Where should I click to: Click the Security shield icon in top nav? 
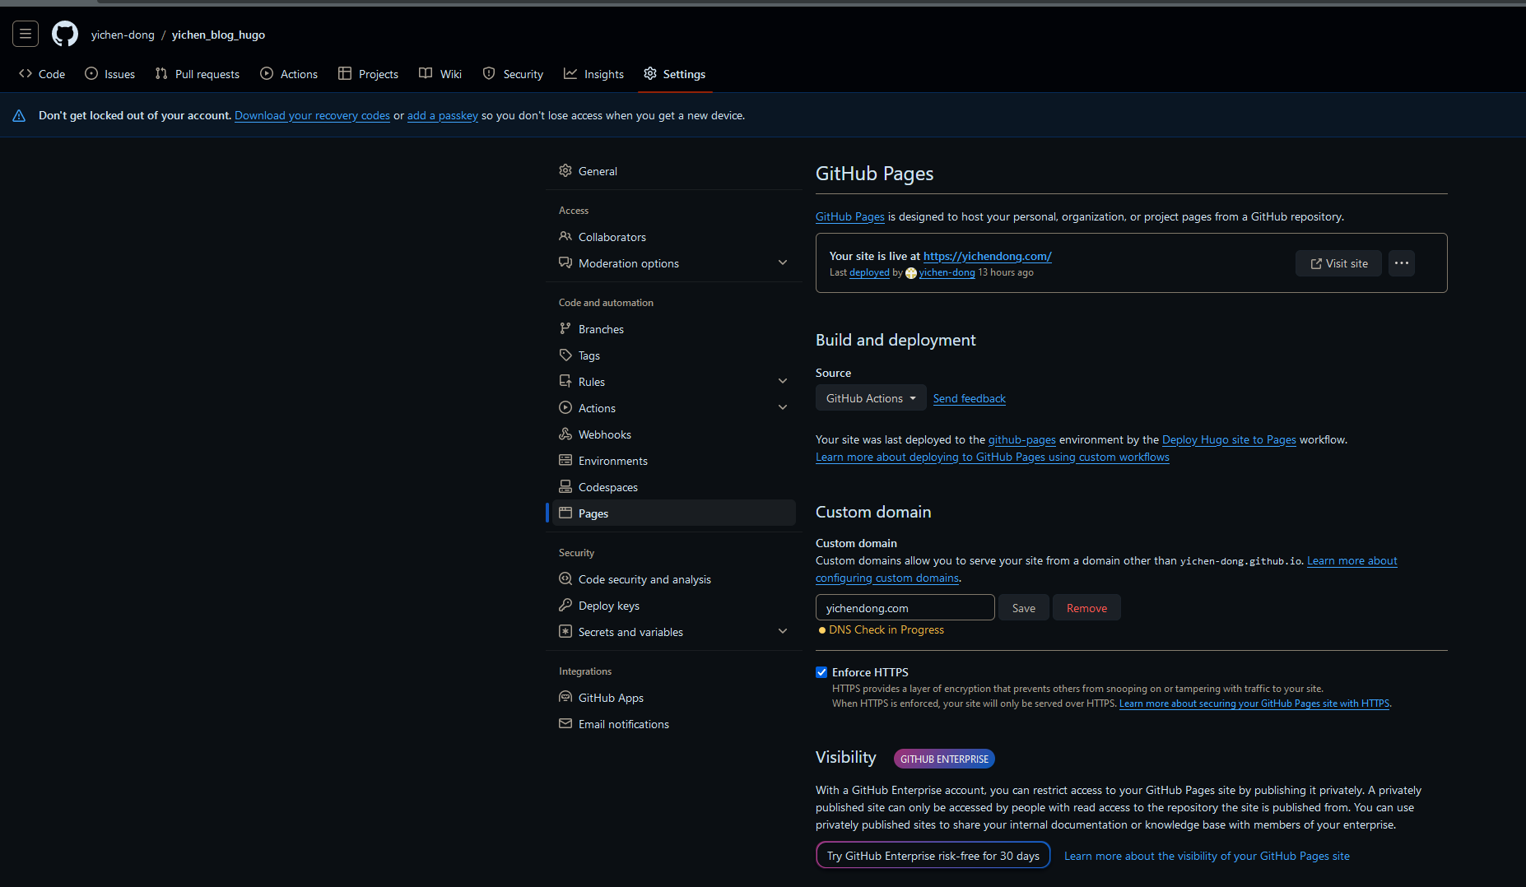[489, 73]
